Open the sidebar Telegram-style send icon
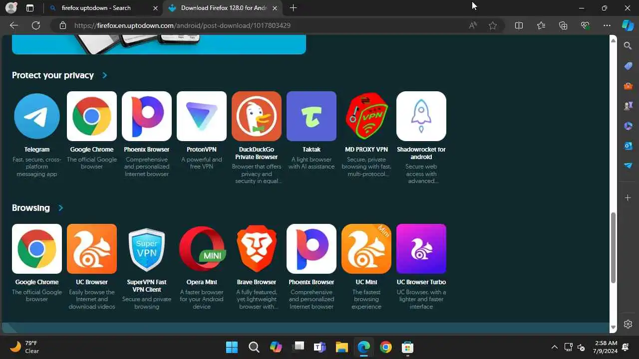 click(x=628, y=166)
